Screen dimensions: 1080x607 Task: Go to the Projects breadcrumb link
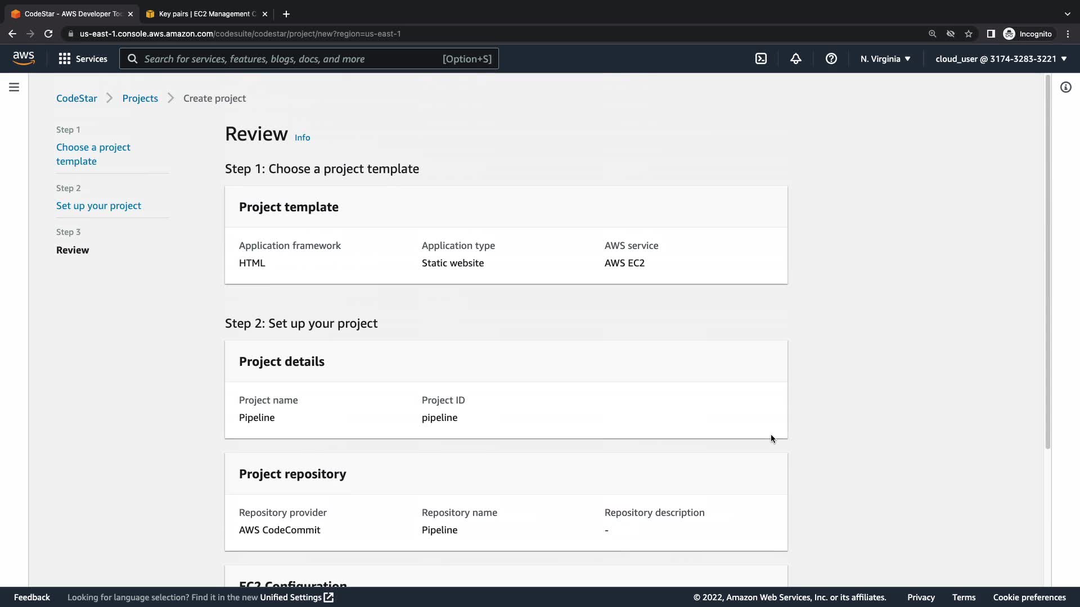tap(140, 98)
